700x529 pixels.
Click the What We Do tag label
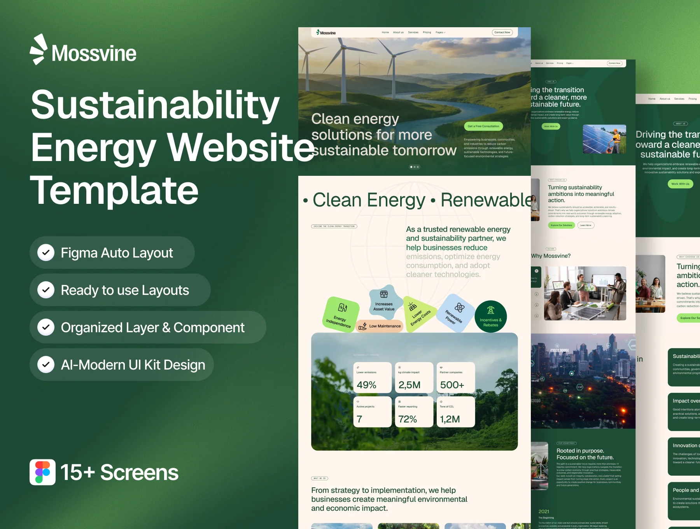[x=320, y=478]
